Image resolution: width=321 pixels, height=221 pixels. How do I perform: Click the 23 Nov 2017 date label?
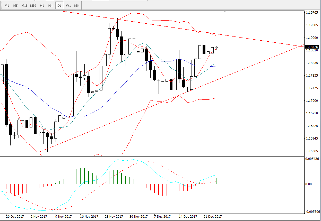[x=114, y=216]
